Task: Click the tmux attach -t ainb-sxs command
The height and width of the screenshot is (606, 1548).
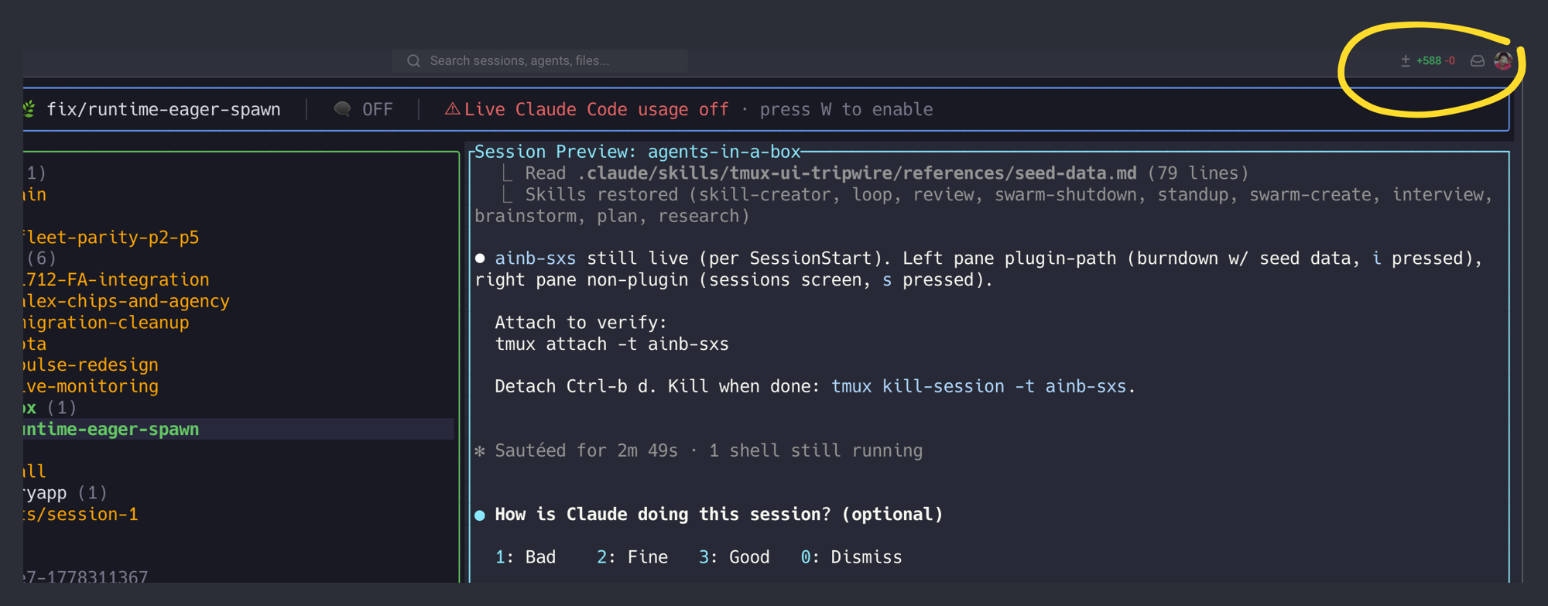Action: 611,344
